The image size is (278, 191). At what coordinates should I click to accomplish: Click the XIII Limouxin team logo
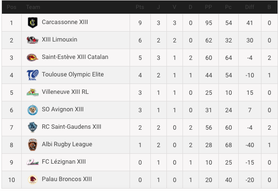(33, 40)
